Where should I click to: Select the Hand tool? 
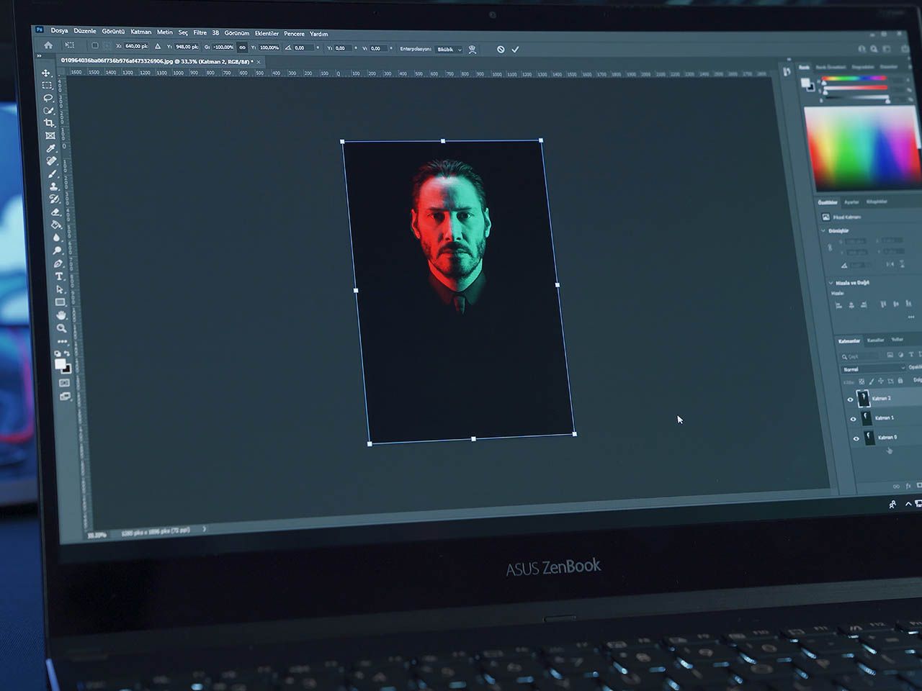point(61,315)
